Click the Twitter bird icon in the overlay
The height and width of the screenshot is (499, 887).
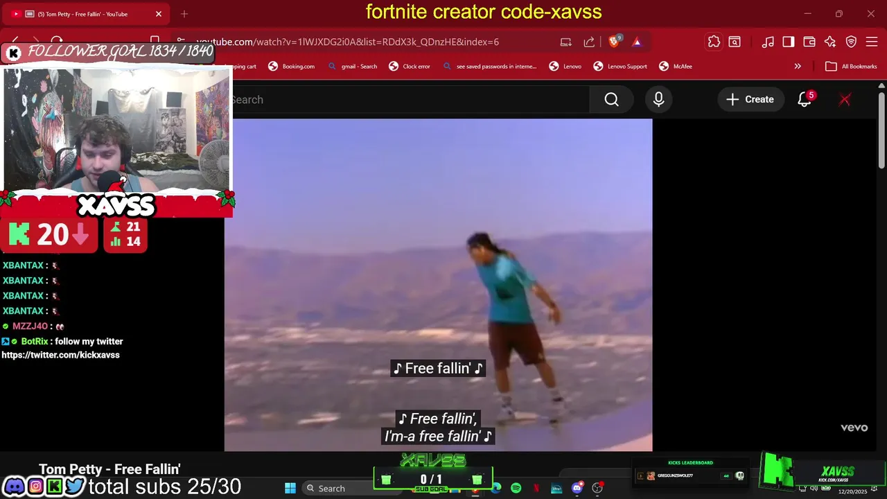pos(75,487)
